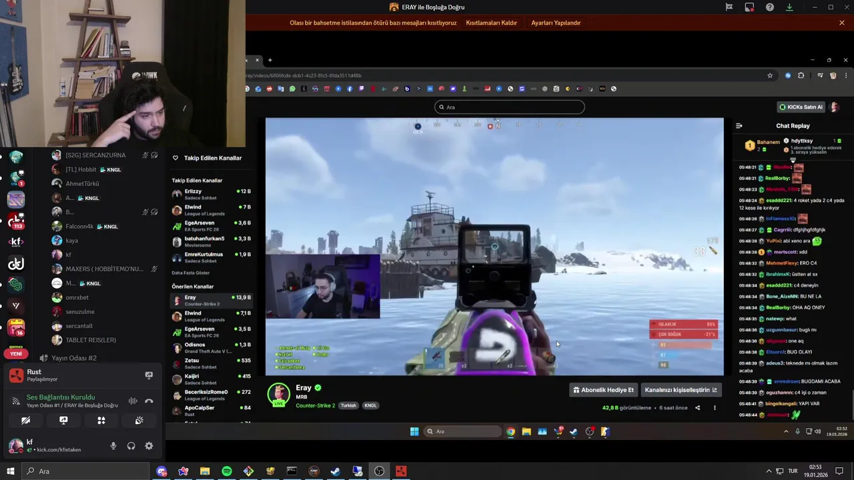Open the server icon with badge 16

tap(16, 327)
